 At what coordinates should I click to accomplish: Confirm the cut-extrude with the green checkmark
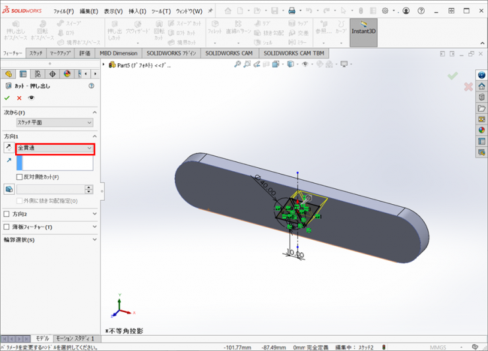7,98
